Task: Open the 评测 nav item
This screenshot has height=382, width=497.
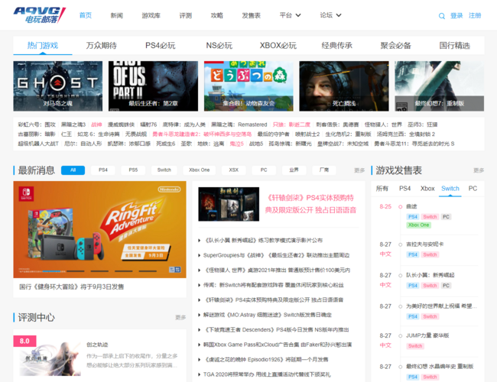Action: [x=186, y=15]
